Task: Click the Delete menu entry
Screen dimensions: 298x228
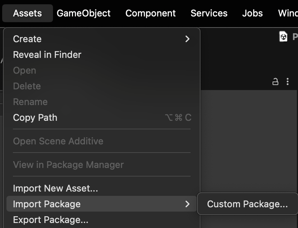Action: 27,86
